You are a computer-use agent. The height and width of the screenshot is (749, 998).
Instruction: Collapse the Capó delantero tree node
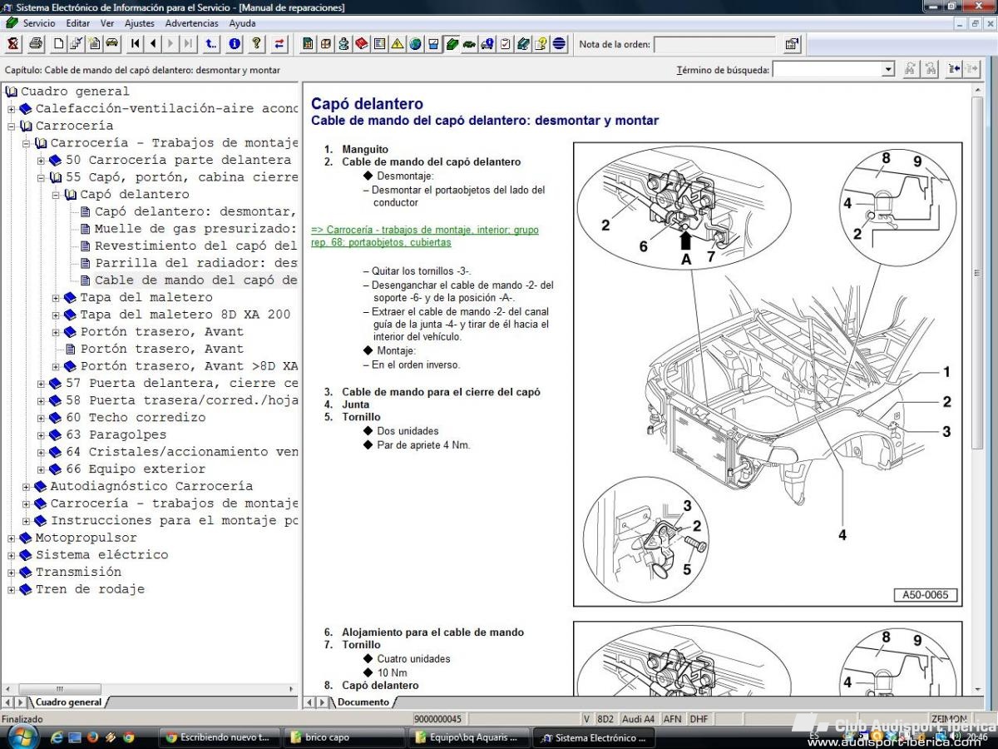click(56, 195)
